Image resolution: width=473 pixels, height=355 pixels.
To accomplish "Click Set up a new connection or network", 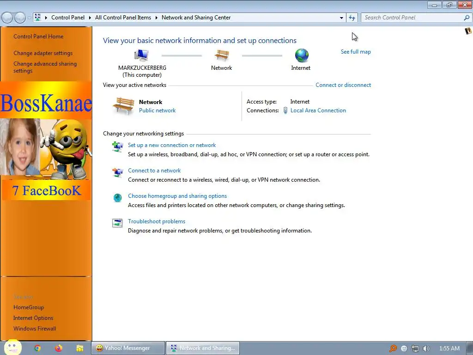I will click(172, 145).
